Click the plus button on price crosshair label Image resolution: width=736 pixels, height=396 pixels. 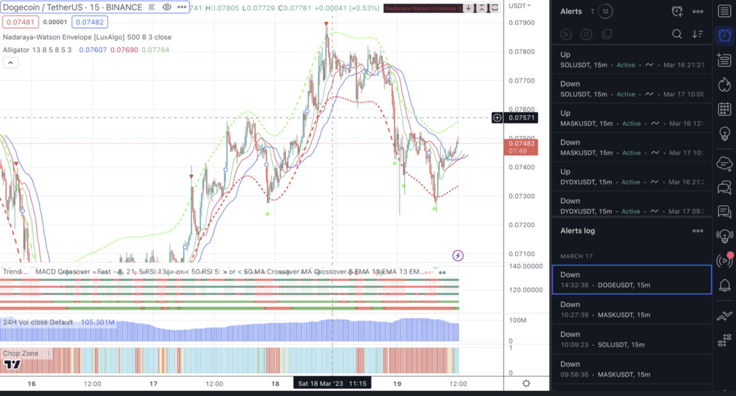click(497, 117)
